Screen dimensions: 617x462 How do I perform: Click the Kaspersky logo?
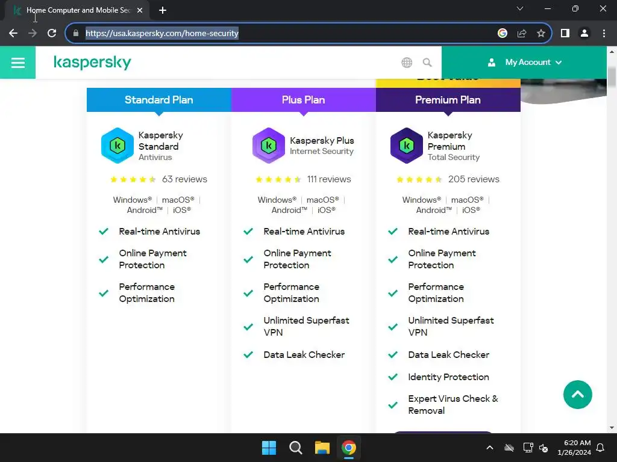[92, 63]
